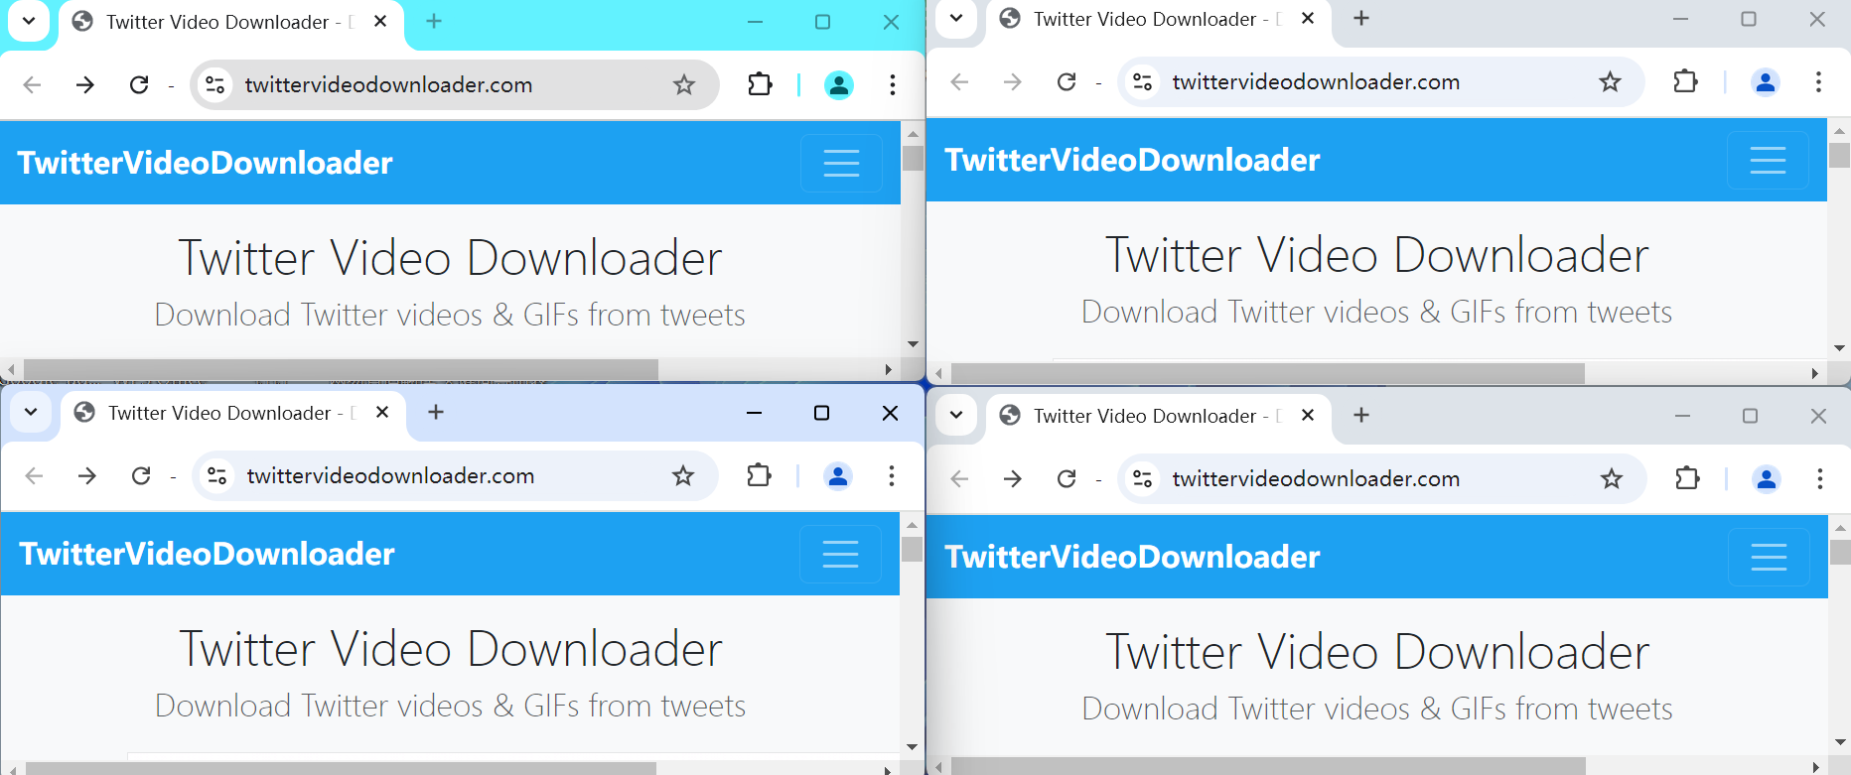
Task: View site information in bottom-left window
Action: [217, 476]
